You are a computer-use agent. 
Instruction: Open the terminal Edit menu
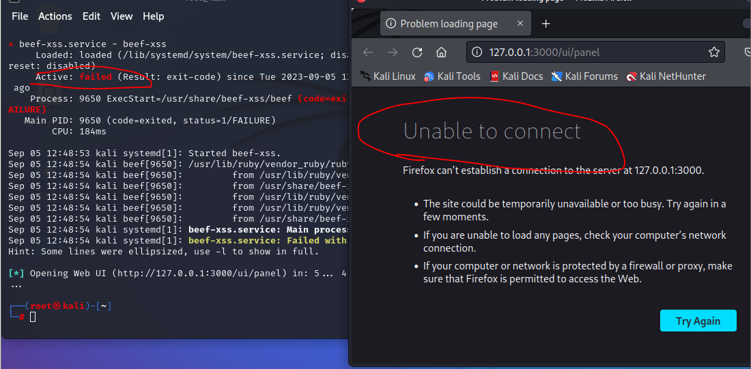click(x=91, y=16)
